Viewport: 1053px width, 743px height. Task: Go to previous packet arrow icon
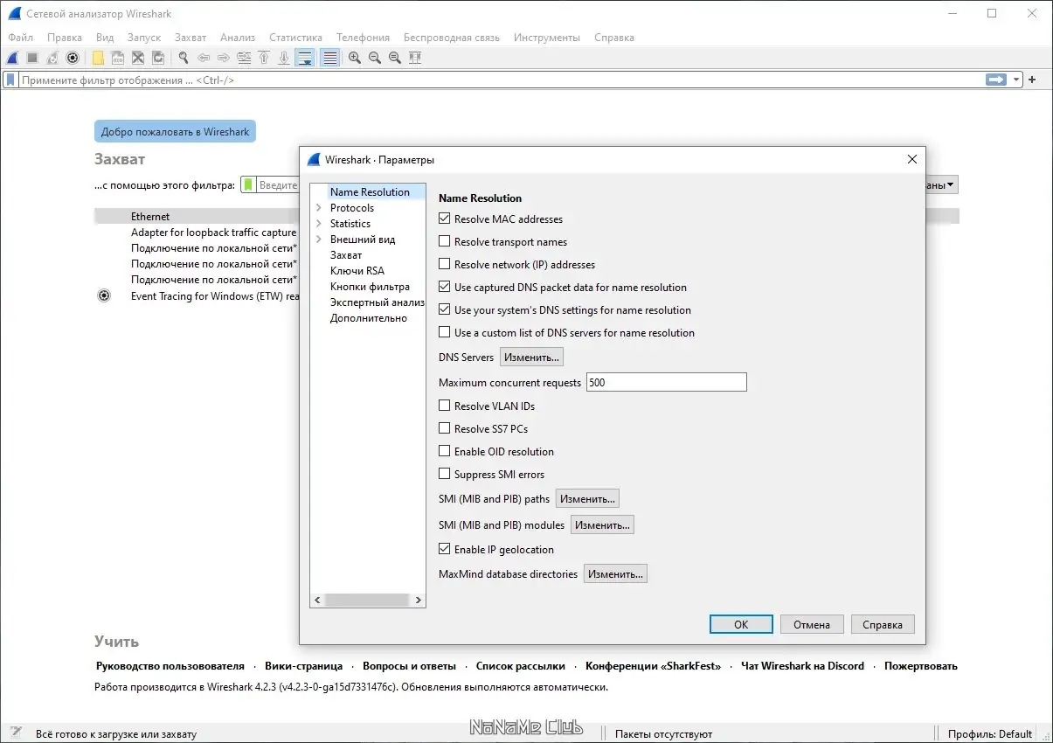204,58
